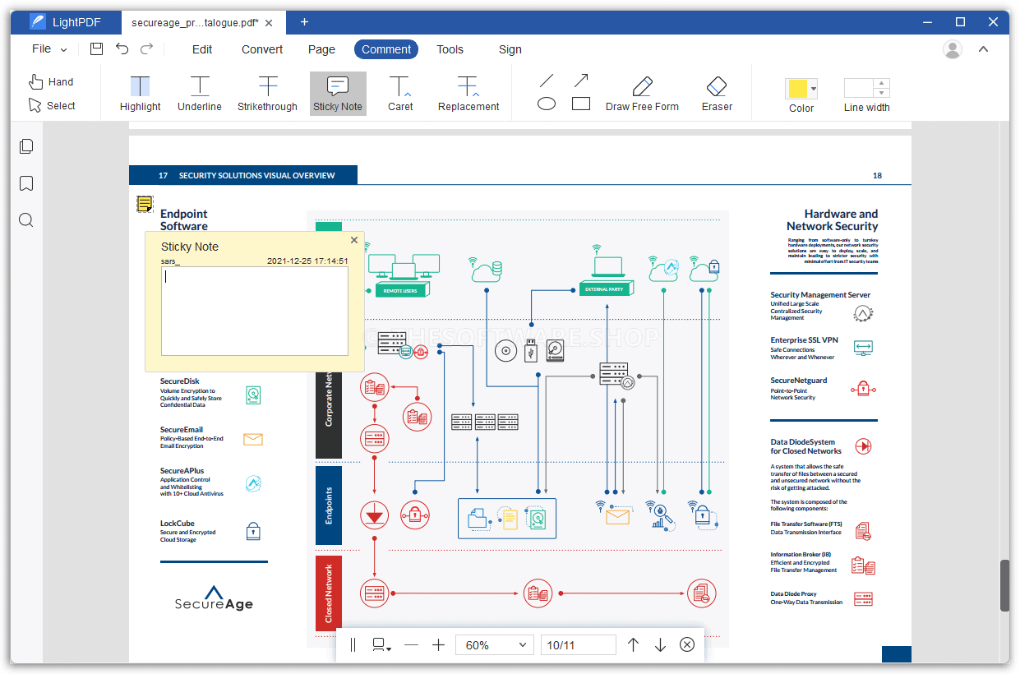This screenshot has height=674, width=1020.
Task: Increase line width with the up arrow
Action: [x=881, y=84]
